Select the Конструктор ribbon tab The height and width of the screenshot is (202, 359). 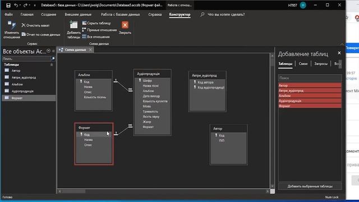click(179, 15)
